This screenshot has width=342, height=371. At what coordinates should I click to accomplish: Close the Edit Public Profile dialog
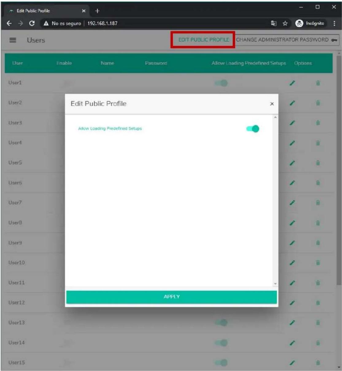272,104
